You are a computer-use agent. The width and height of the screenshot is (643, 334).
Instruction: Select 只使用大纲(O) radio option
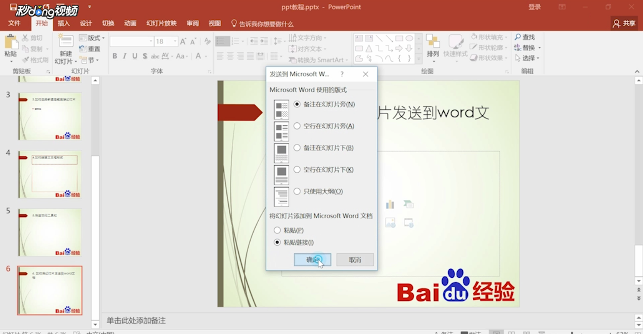coord(319,192)
